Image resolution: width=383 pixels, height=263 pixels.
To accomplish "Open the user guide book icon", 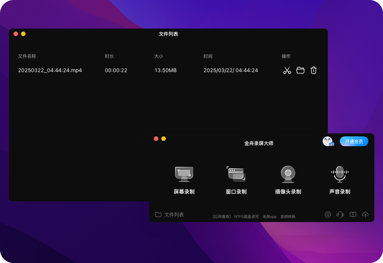I will (x=353, y=215).
